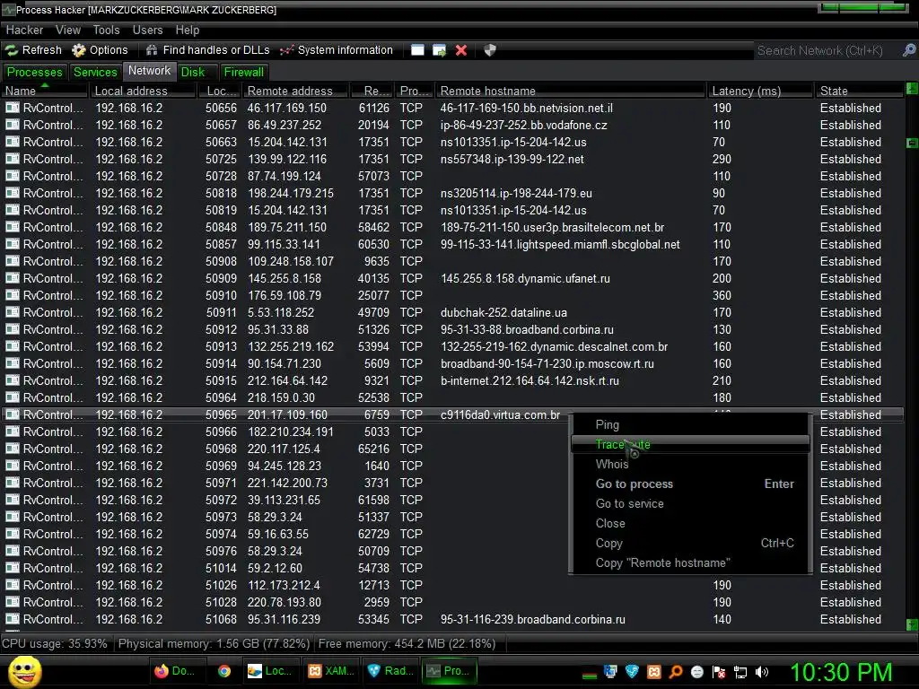Click the find window and thread icon

(x=439, y=50)
